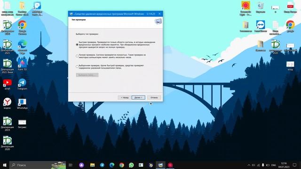Open Microsoft Edge desktop shortcut
This screenshot has width=301, height=169.
[x=22, y=46]
